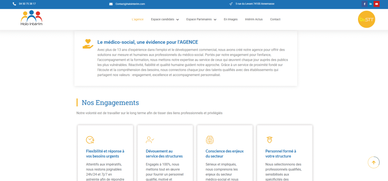
Task: Click the 24h clock flexibility icon
Action: click(x=90, y=140)
